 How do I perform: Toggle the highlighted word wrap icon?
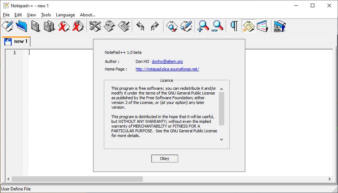[249, 26]
